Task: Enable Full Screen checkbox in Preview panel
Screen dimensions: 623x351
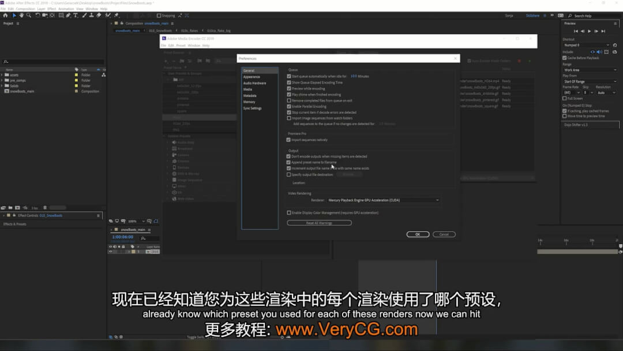Action: (x=565, y=98)
